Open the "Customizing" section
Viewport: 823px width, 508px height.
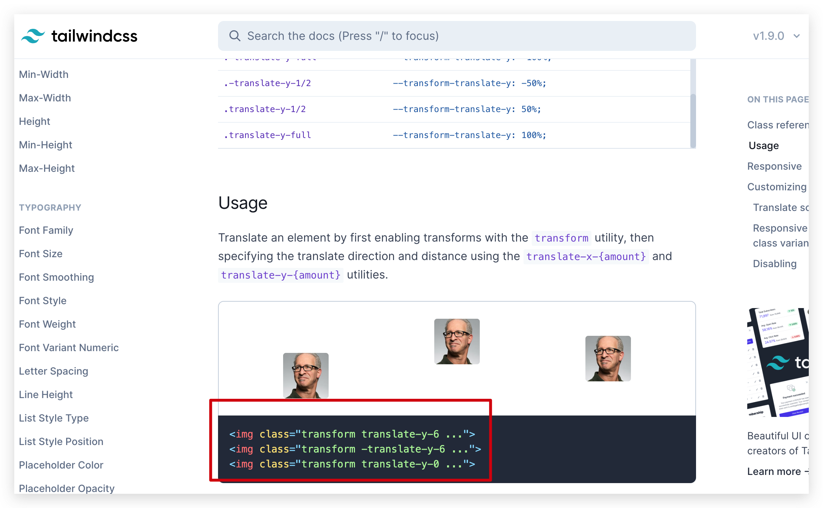777,186
